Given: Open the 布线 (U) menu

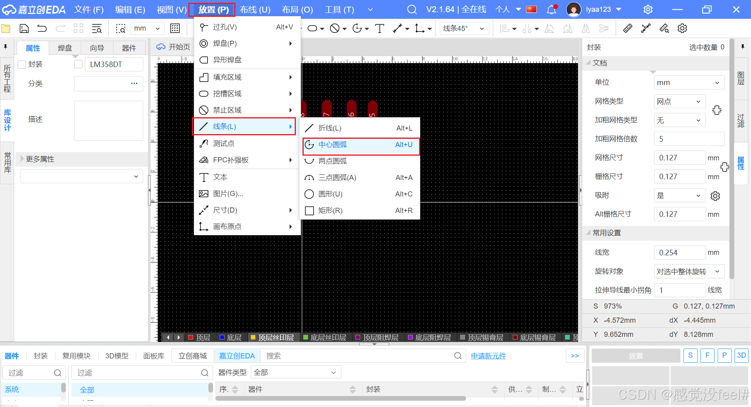Looking at the screenshot, I should (255, 9).
